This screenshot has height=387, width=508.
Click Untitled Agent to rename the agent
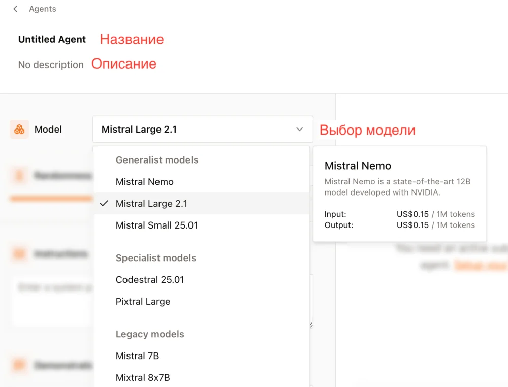(52, 39)
